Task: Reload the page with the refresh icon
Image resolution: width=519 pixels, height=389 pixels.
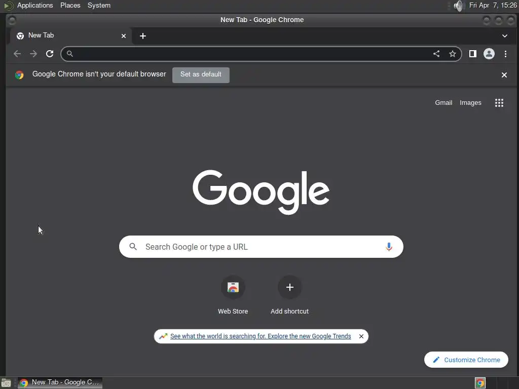Action: (50, 54)
